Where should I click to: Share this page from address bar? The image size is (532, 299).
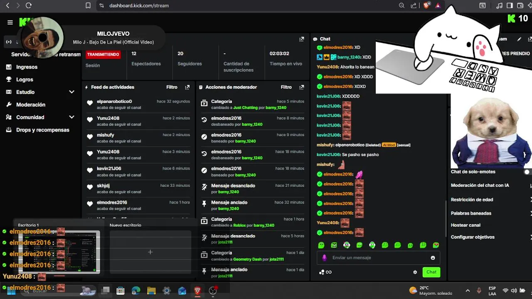(x=414, y=5)
